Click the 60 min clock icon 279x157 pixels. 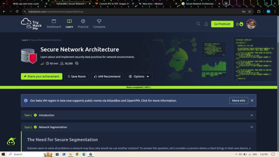[x=47, y=63]
